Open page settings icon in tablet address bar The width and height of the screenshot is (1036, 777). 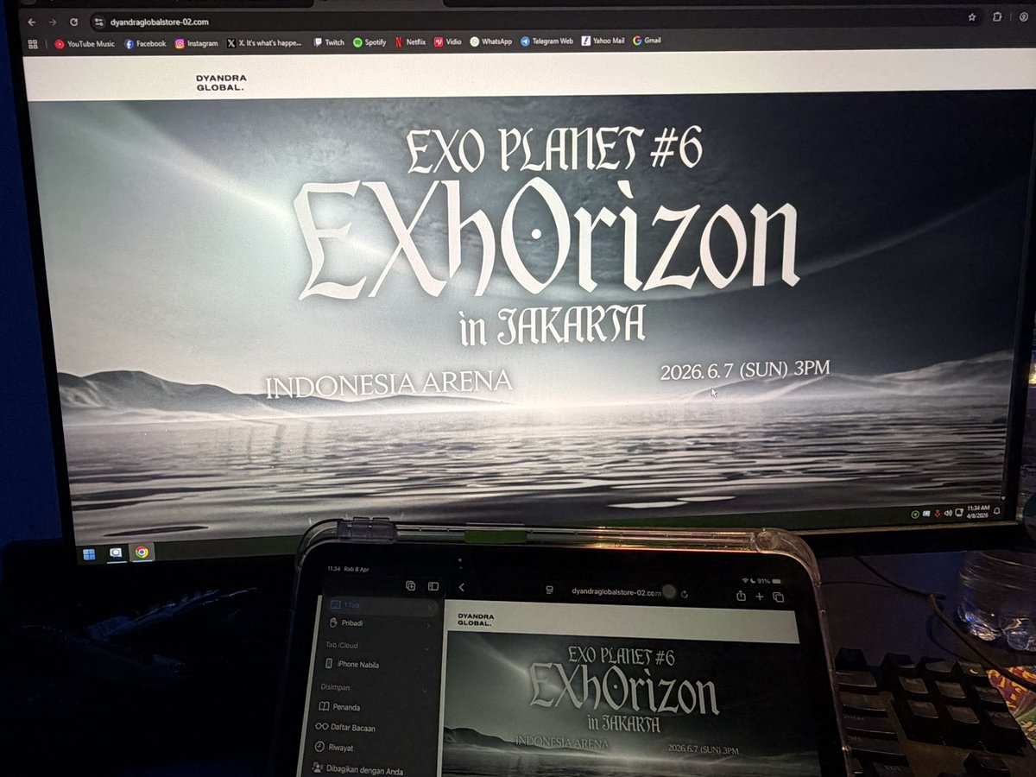(x=548, y=591)
